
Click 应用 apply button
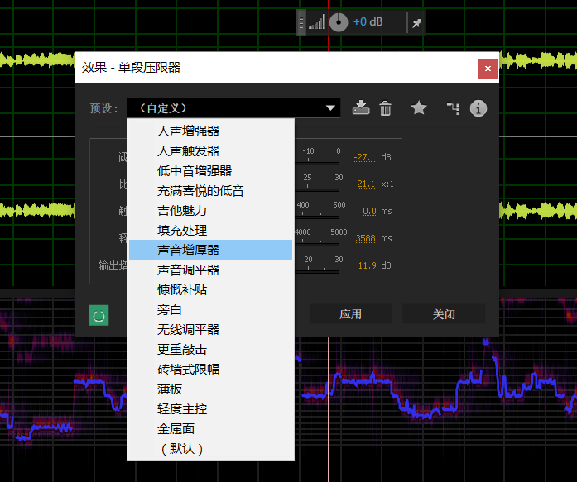tap(350, 313)
